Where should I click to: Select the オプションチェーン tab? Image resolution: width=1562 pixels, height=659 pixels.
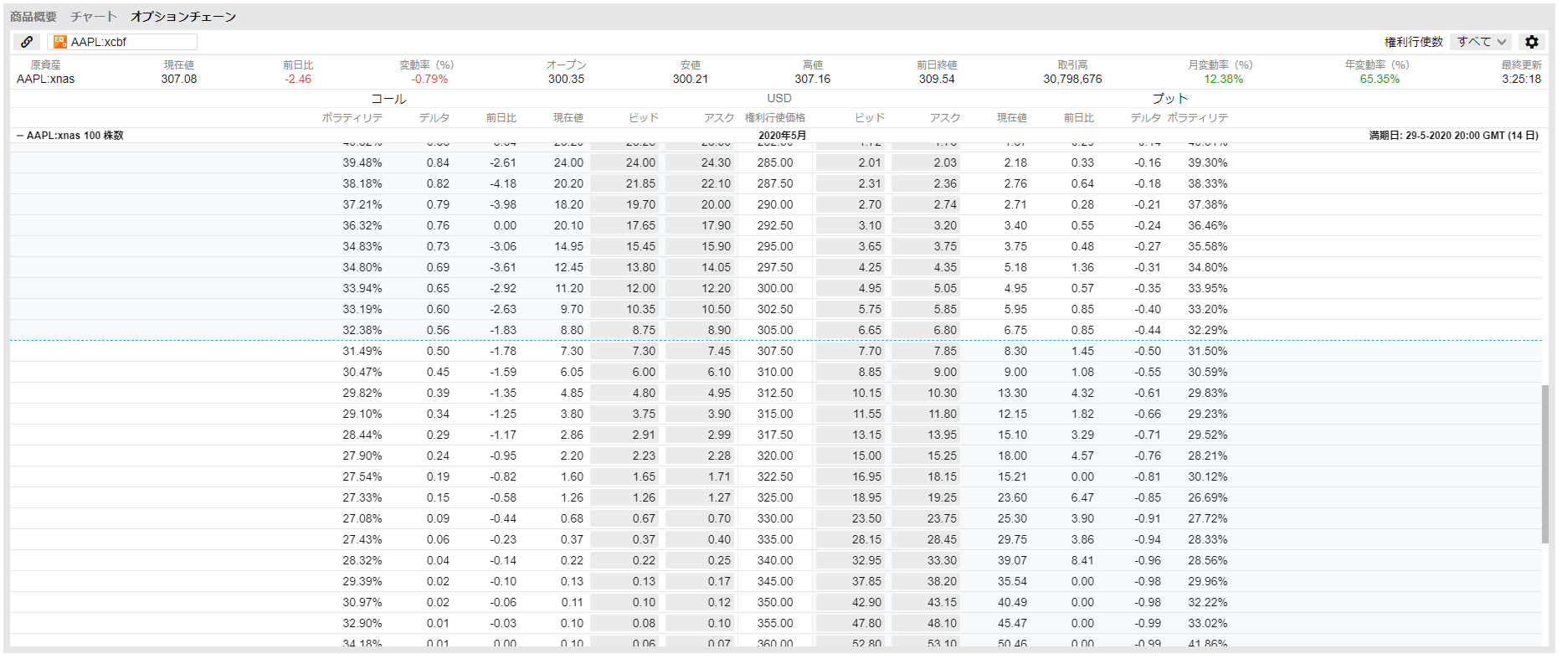point(183,17)
